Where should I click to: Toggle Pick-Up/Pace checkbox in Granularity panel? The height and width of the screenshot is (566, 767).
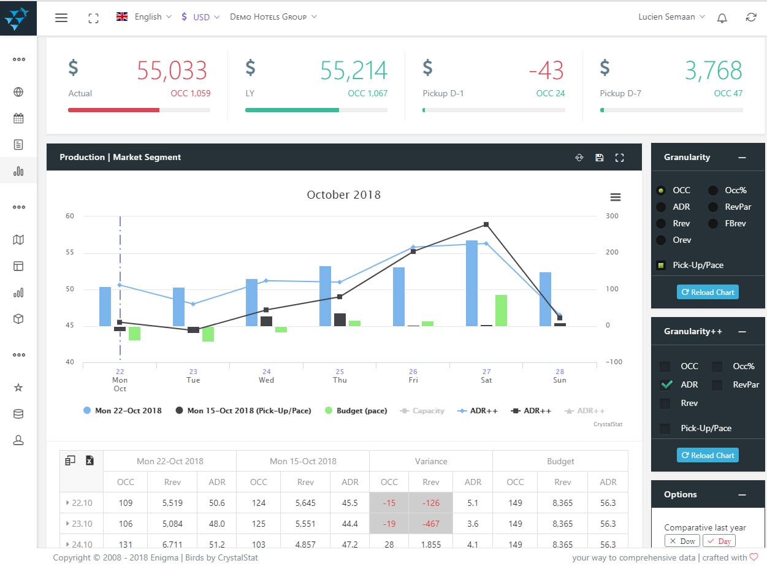pyautogui.click(x=661, y=266)
